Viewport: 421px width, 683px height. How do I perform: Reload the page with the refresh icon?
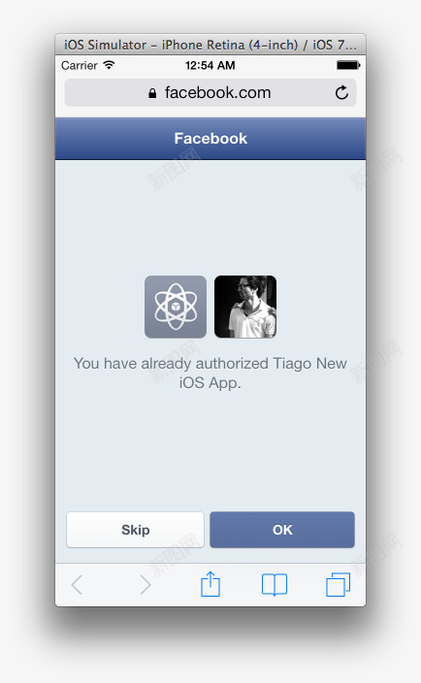pos(341,92)
